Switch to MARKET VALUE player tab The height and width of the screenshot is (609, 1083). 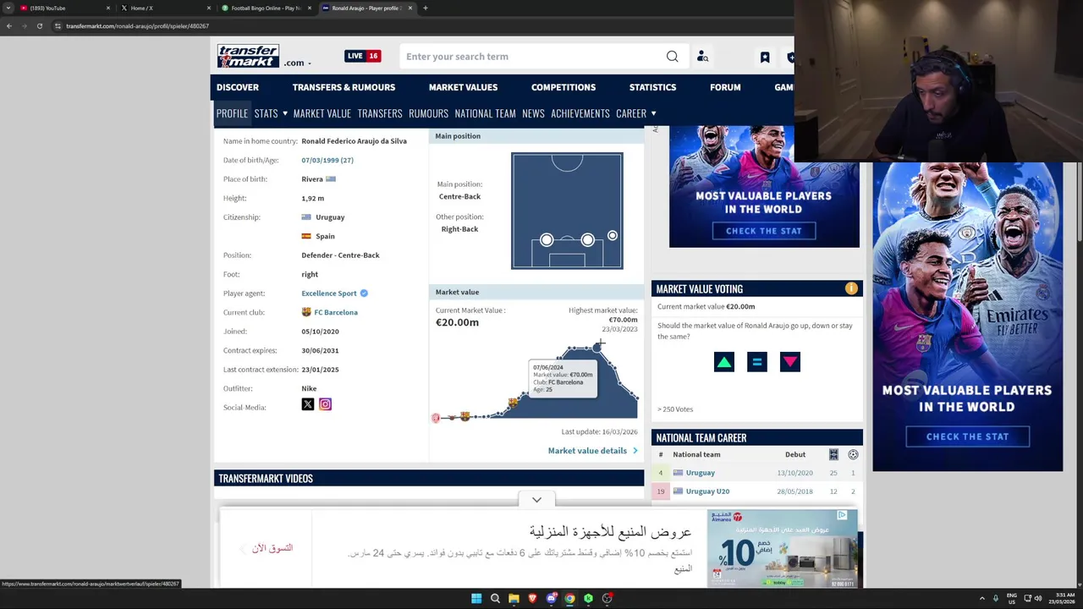click(x=322, y=113)
